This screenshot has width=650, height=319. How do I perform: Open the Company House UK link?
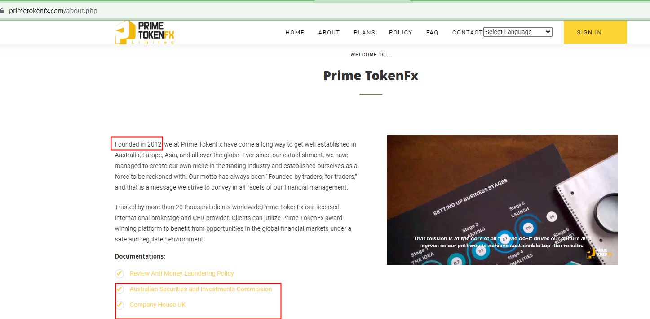pyautogui.click(x=158, y=305)
